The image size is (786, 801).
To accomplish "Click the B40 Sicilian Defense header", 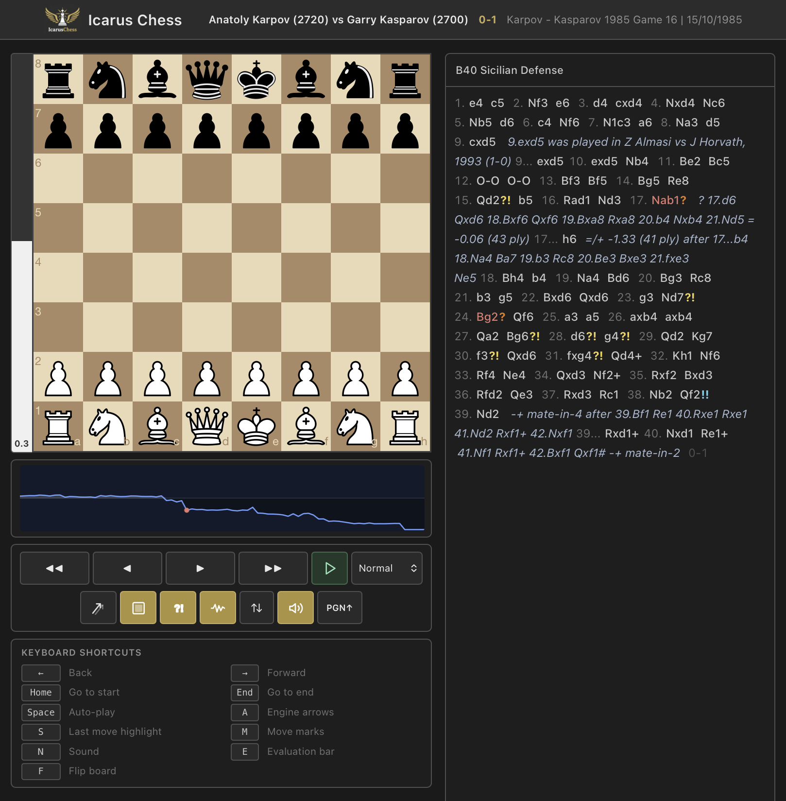I will (x=508, y=70).
